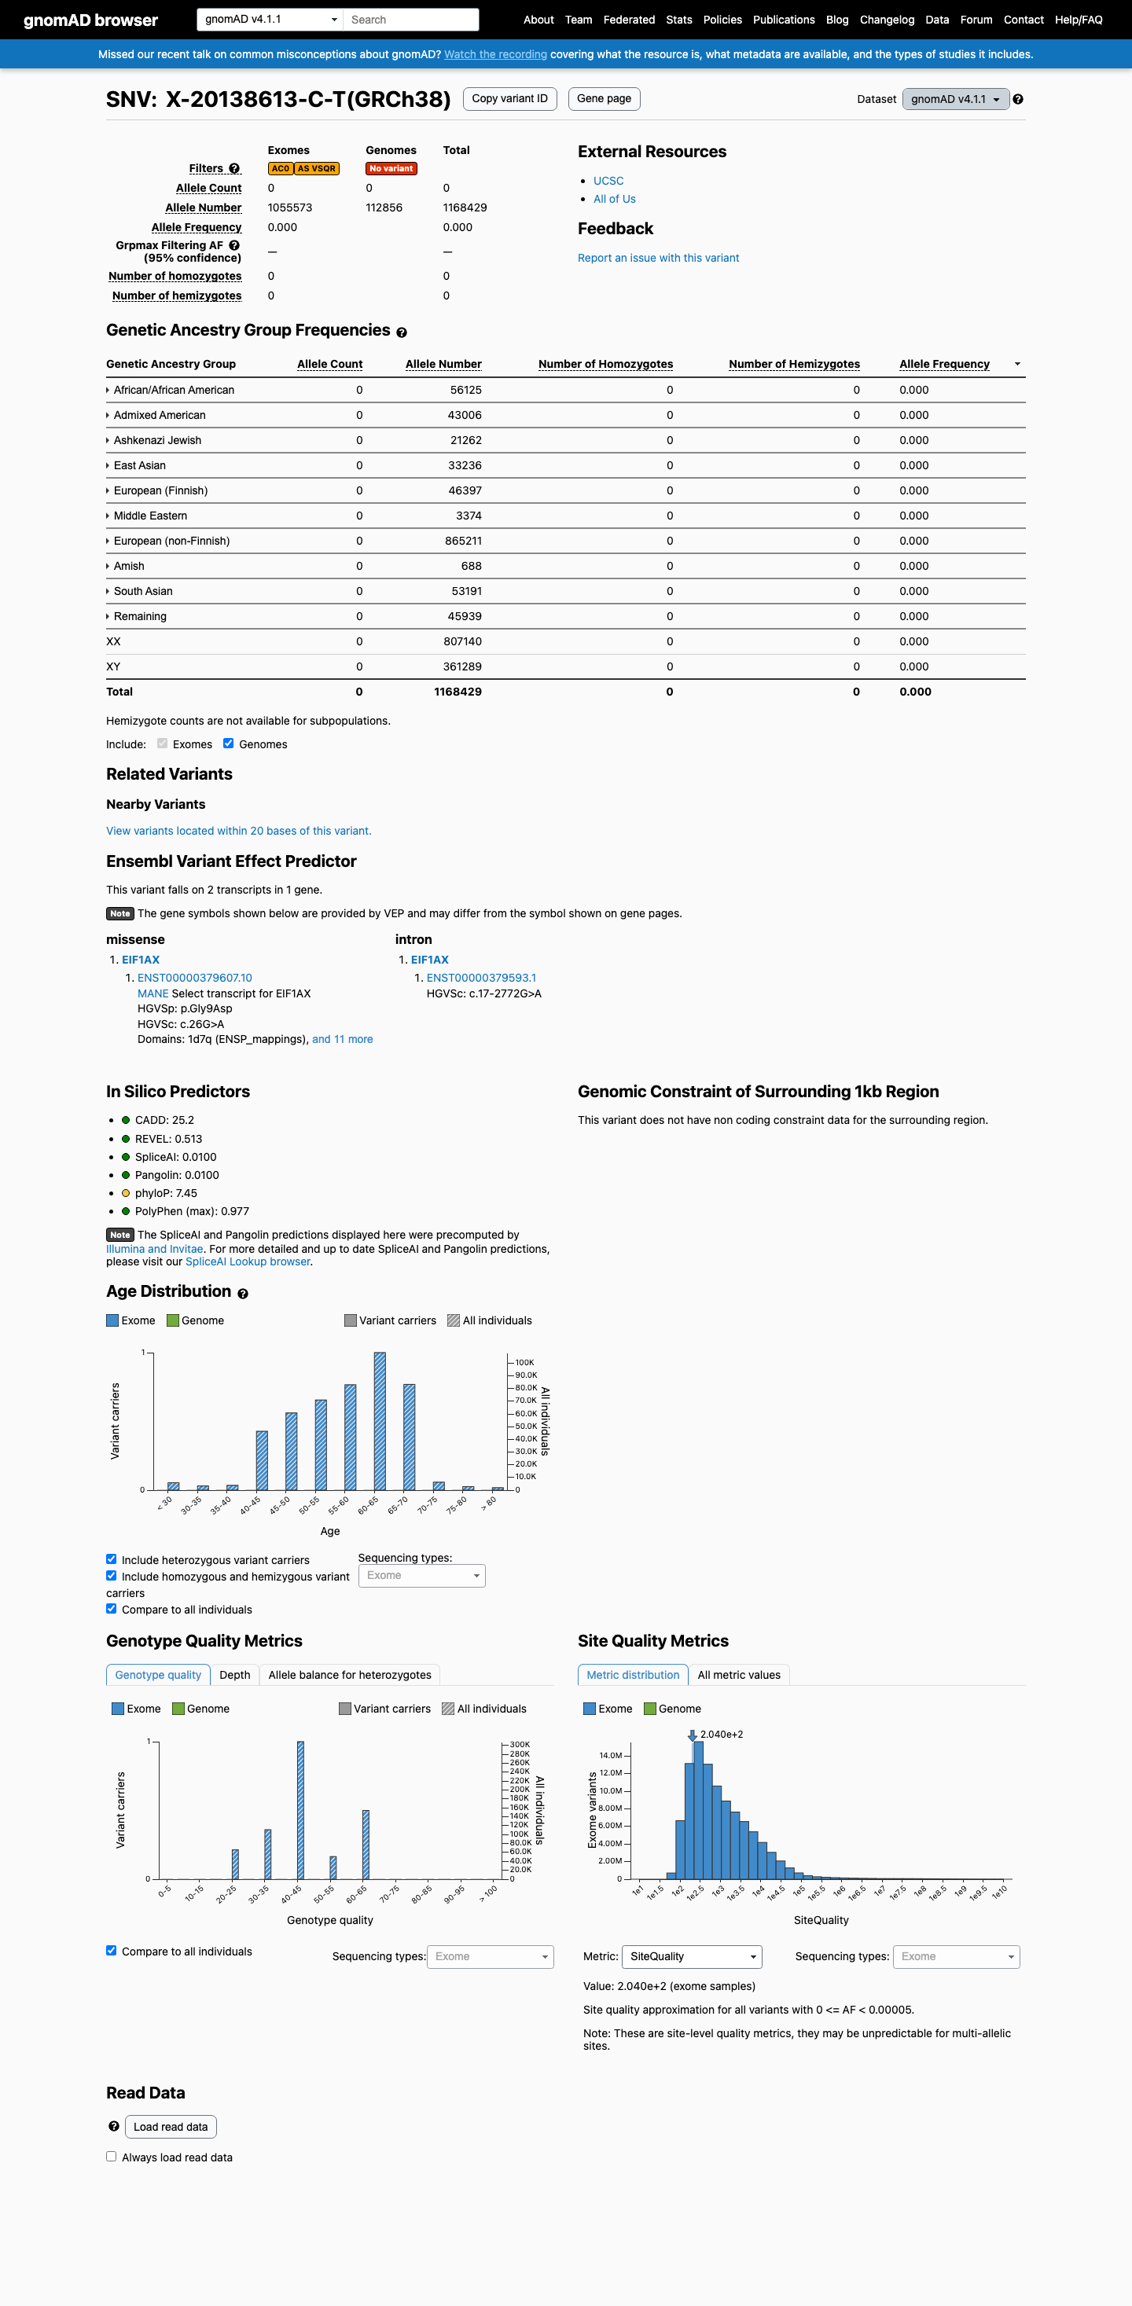The width and height of the screenshot is (1132, 2306).
Task: Click Genome green swatch in Age Distribution legend
Action: (x=173, y=1320)
